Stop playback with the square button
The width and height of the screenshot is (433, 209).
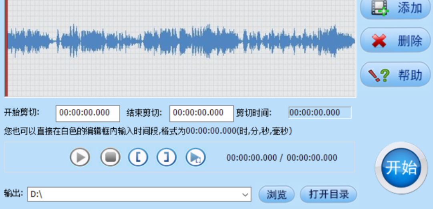coord(110,157)
